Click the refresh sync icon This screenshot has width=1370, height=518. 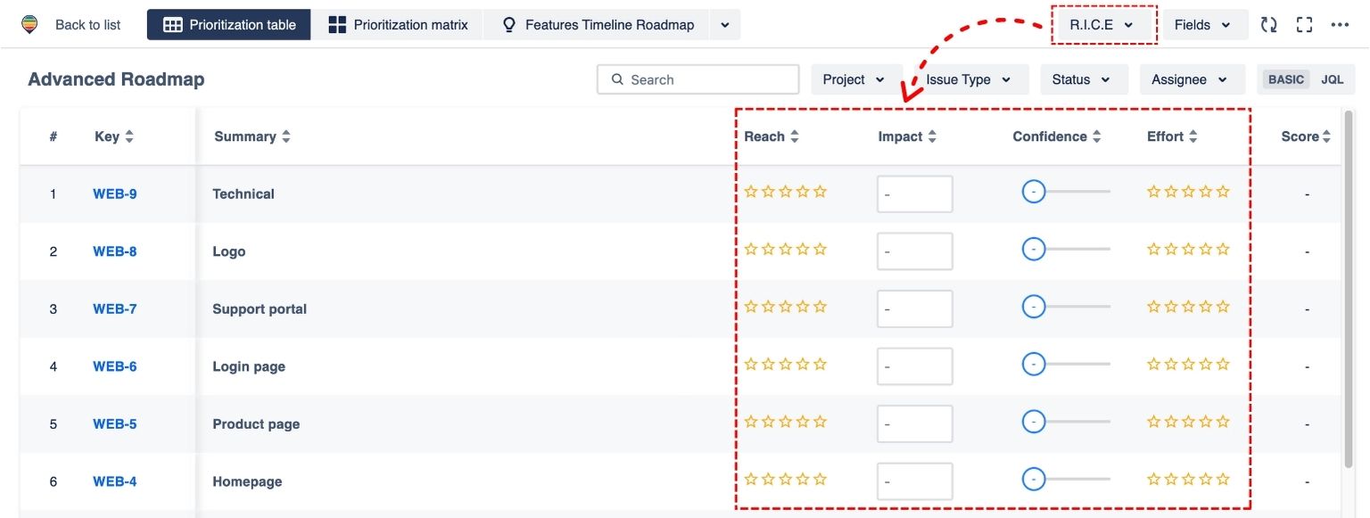point(1268,25)
